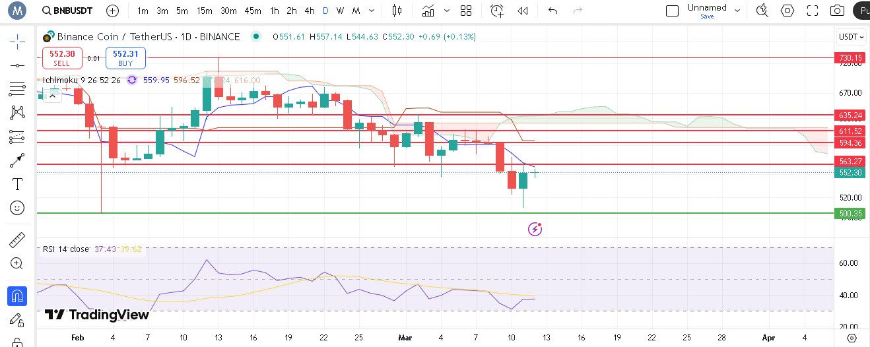This screenshot has width=870, height=347.
Task: Click the green 500.35 price label
Action: [851, 213]
